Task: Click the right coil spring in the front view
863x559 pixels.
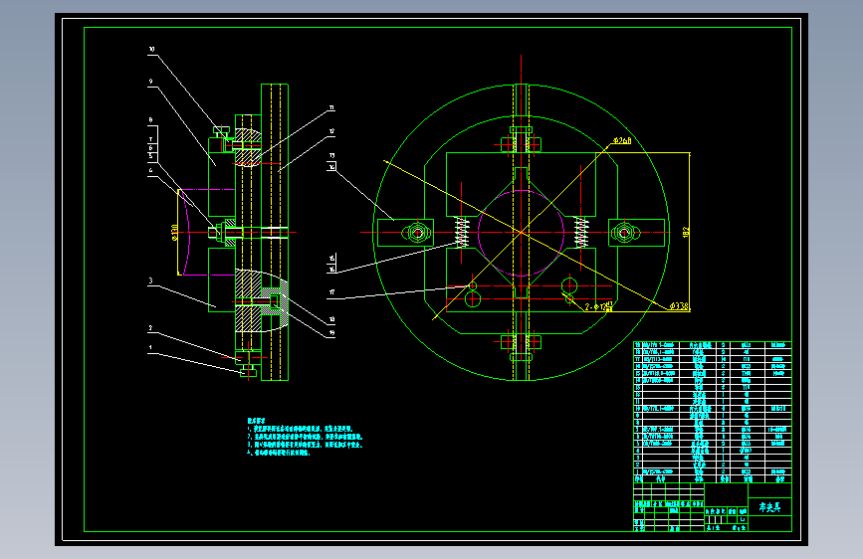Action: [x=581, y=232]
